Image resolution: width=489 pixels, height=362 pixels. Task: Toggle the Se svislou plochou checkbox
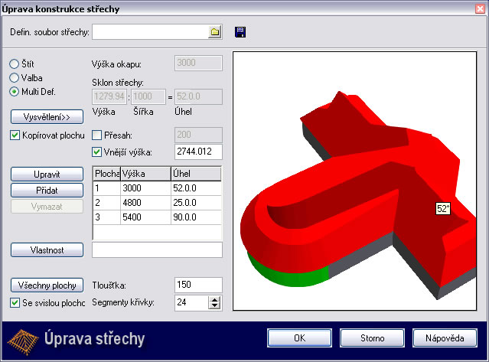pos(16,302)
